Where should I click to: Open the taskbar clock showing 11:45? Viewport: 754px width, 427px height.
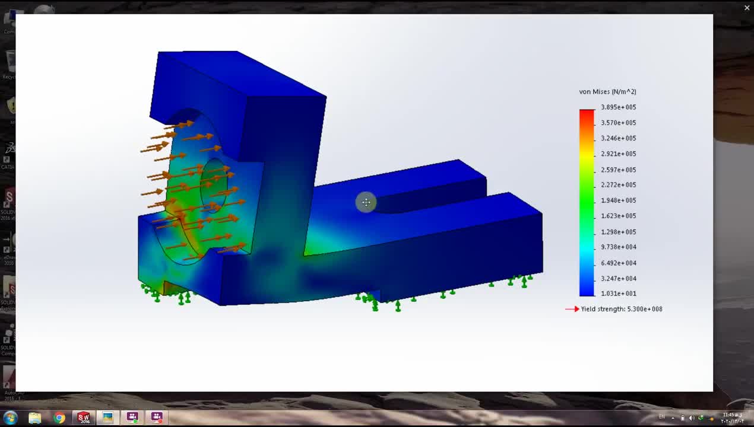pos(733,418)
